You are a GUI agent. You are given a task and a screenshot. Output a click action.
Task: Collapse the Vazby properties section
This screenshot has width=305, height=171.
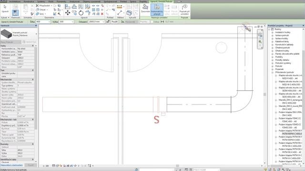point(33,46)
